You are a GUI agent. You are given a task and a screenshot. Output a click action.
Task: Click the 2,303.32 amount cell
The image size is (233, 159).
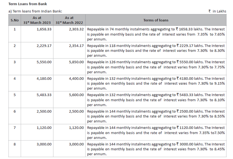[76, 29]
